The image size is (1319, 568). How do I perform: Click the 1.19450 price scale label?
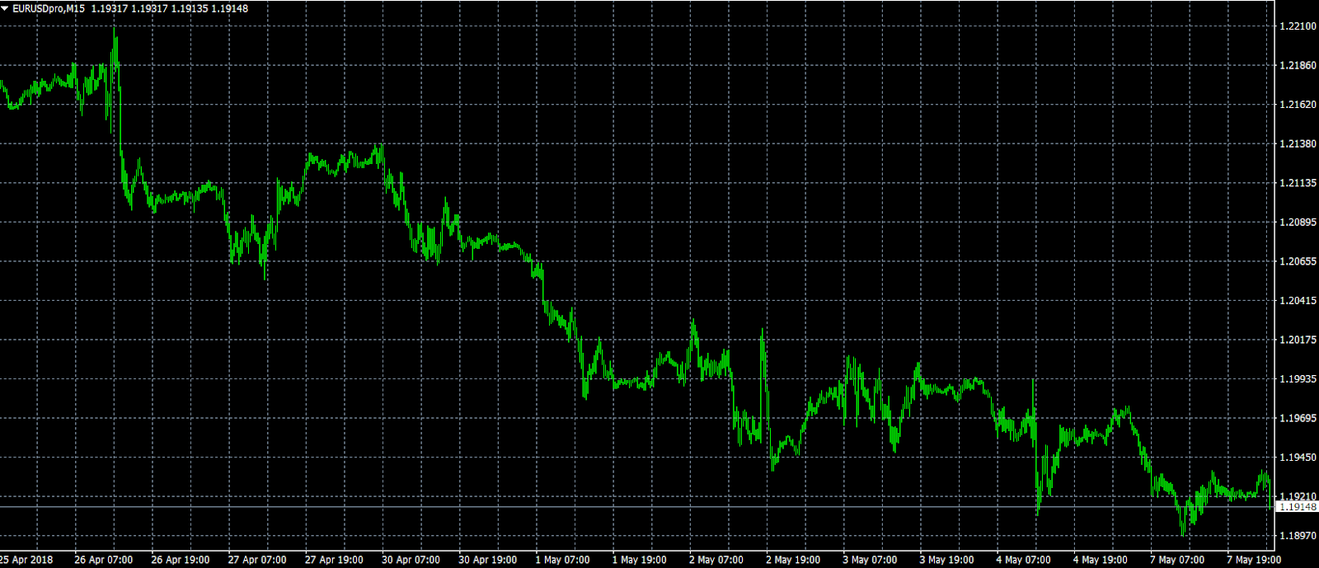click(1298, 458)
